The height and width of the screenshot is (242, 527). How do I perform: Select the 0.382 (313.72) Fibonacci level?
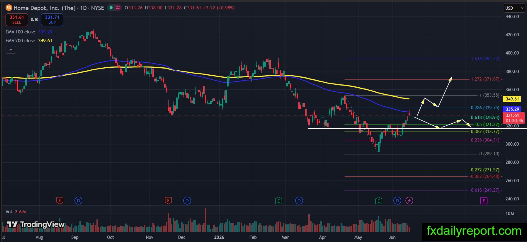pos(485,132)
